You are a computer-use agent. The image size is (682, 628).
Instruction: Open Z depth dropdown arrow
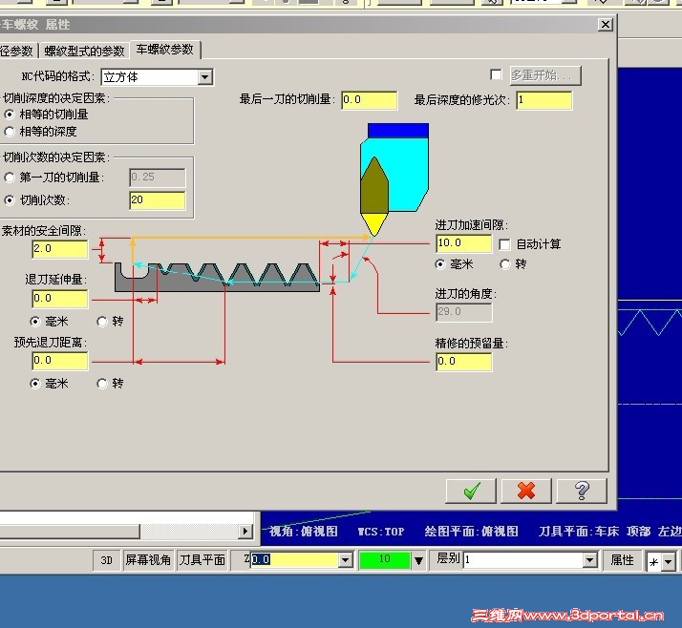pyautogui.click(x=346, y=560)
